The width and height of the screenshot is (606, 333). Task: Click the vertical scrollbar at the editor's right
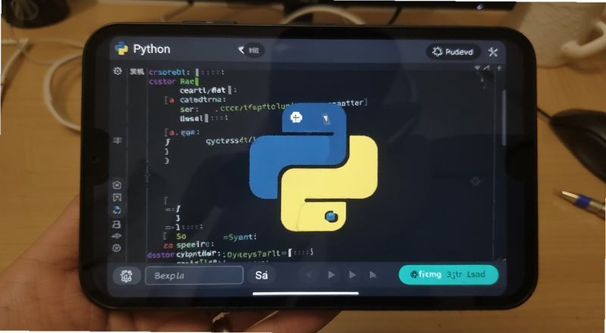tap(504, 118)
